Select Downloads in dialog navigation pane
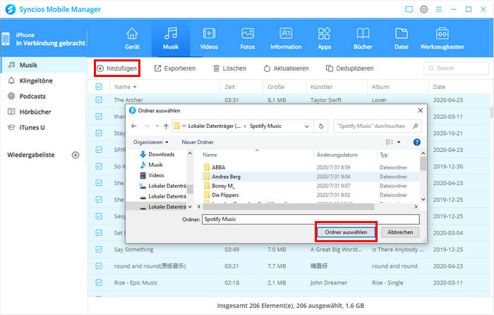The width and height of the screenshot is (494, 315). pyautogui.click(x=157, y=154)
